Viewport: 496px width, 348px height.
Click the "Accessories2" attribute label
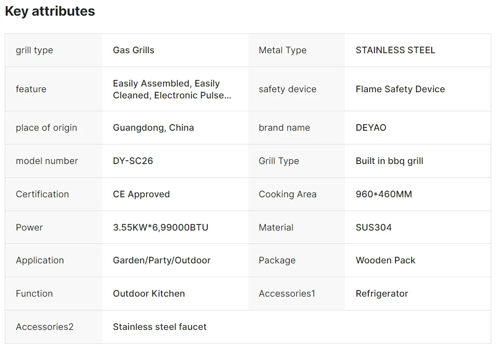[x=45, y=327]
